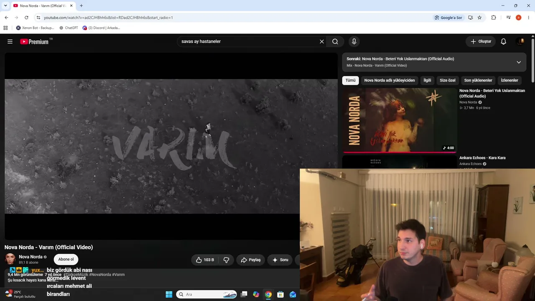Clear the YouTube search query
The height and width of the screenshot is (301, 535).
pyautogui.click(x=322, y=41)
